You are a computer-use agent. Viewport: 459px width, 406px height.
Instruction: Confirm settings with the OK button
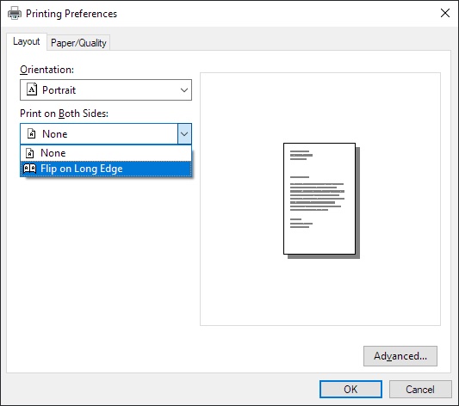tap(350, 390)
